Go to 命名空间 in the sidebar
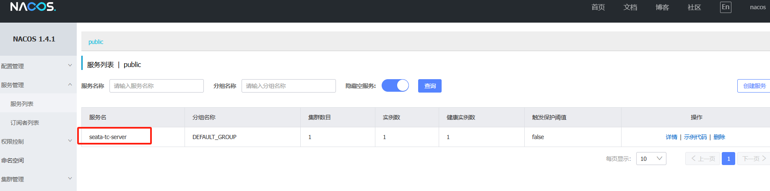 click(x=13, y=160)
